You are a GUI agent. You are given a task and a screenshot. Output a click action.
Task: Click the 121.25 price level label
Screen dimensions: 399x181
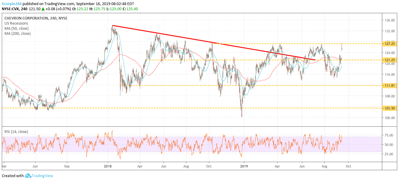[390, 60]
